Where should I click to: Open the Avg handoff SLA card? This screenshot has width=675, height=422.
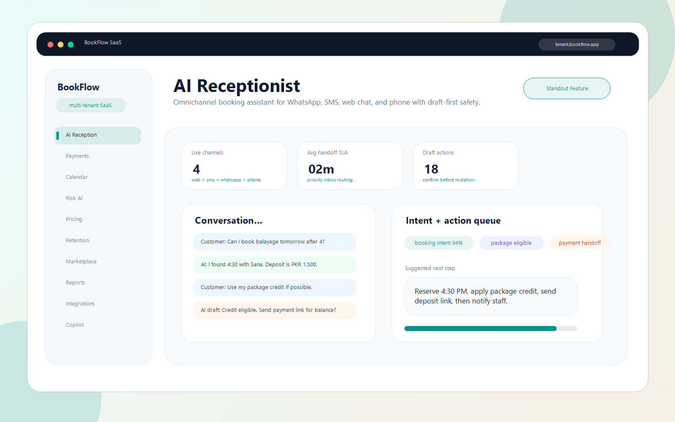click(350, 165)
